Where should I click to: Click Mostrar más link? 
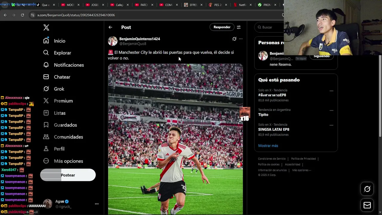point(268,146)
